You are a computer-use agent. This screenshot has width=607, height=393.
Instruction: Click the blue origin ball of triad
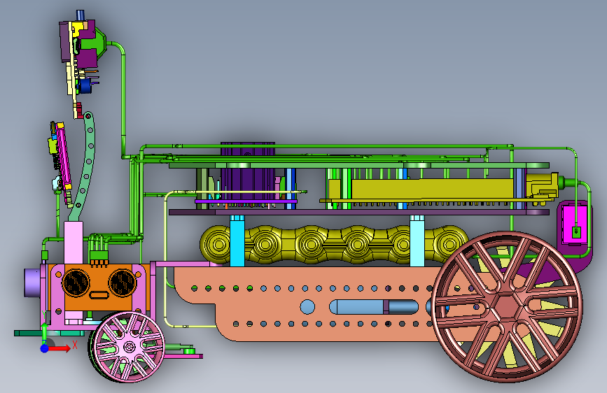click(x=45, y=348)
